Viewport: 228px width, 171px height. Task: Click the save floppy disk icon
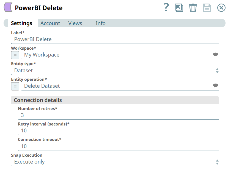point(207,8)
